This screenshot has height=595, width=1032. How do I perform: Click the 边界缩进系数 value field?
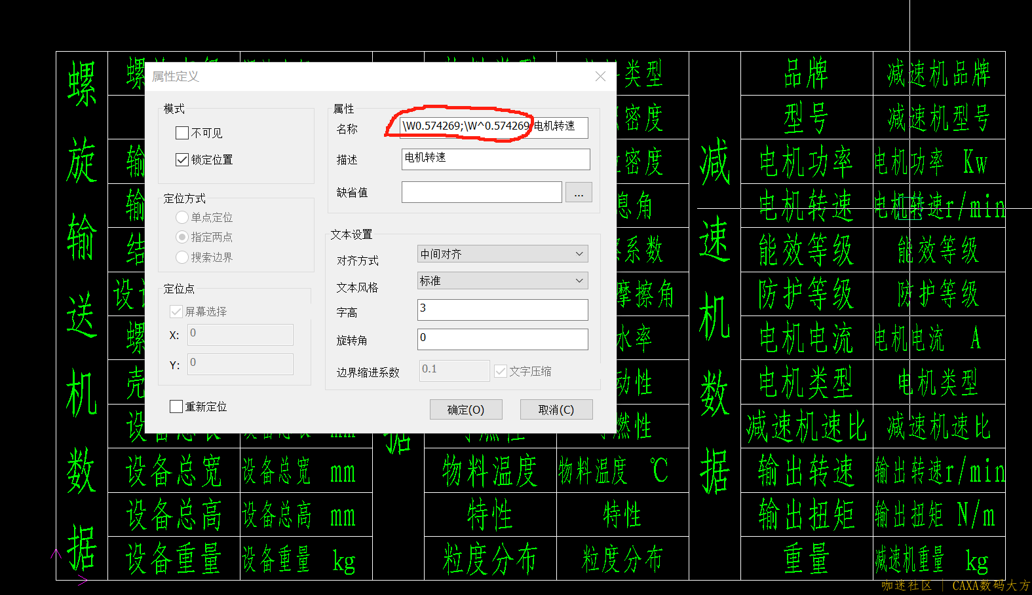pyautogui.click(x=453, y=370)
